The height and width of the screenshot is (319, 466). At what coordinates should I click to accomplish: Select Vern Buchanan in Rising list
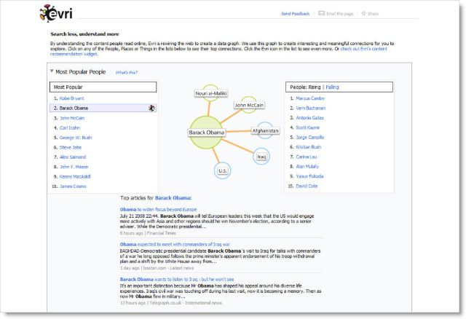point(311,109)
